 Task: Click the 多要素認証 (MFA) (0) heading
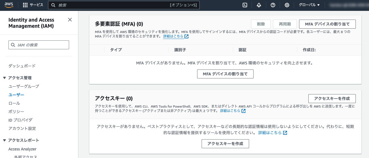[119, 24]
